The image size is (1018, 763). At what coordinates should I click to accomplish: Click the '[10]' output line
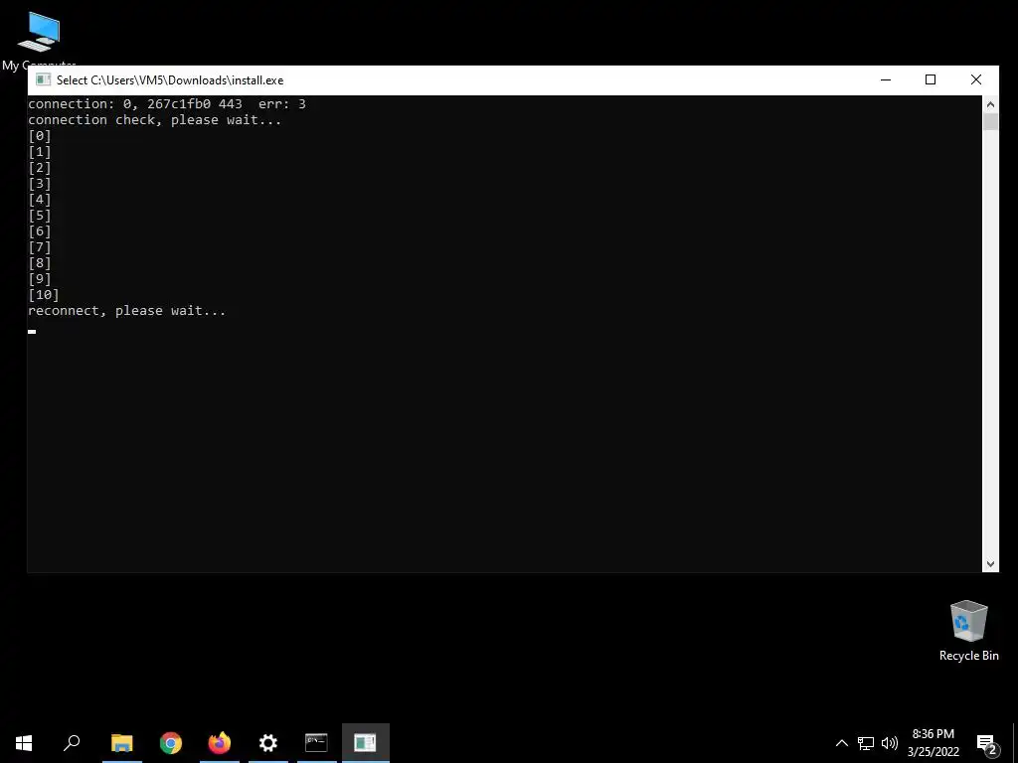point(44,294)
